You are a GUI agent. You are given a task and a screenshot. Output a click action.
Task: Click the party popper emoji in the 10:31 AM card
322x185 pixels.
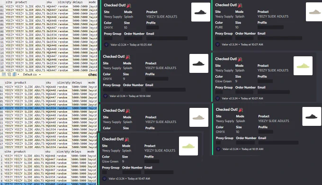pyautogui.click(x=241, y=110)
